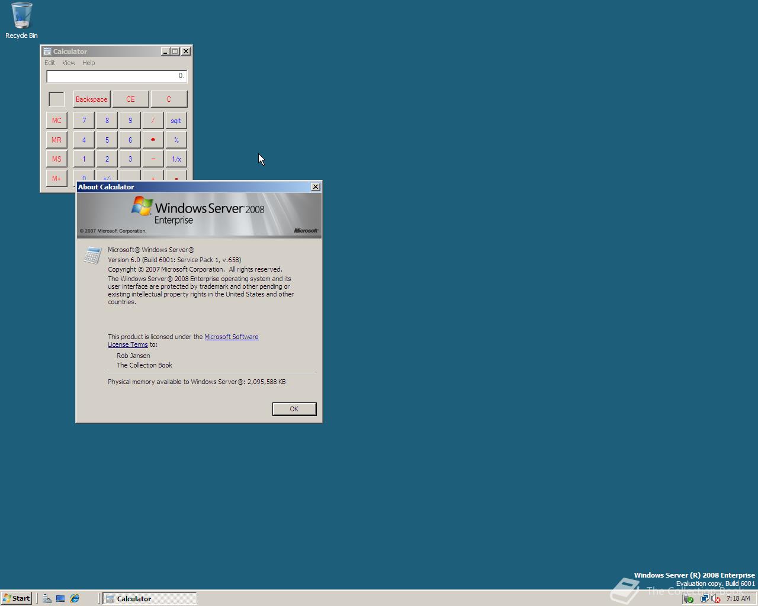Click the Windows Server 2008 Enterprise banner
The image size is (758, 606).
tap(199, 215)
